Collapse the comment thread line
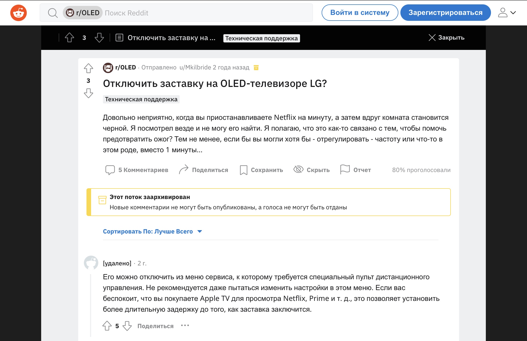 (x=91, y=305)
